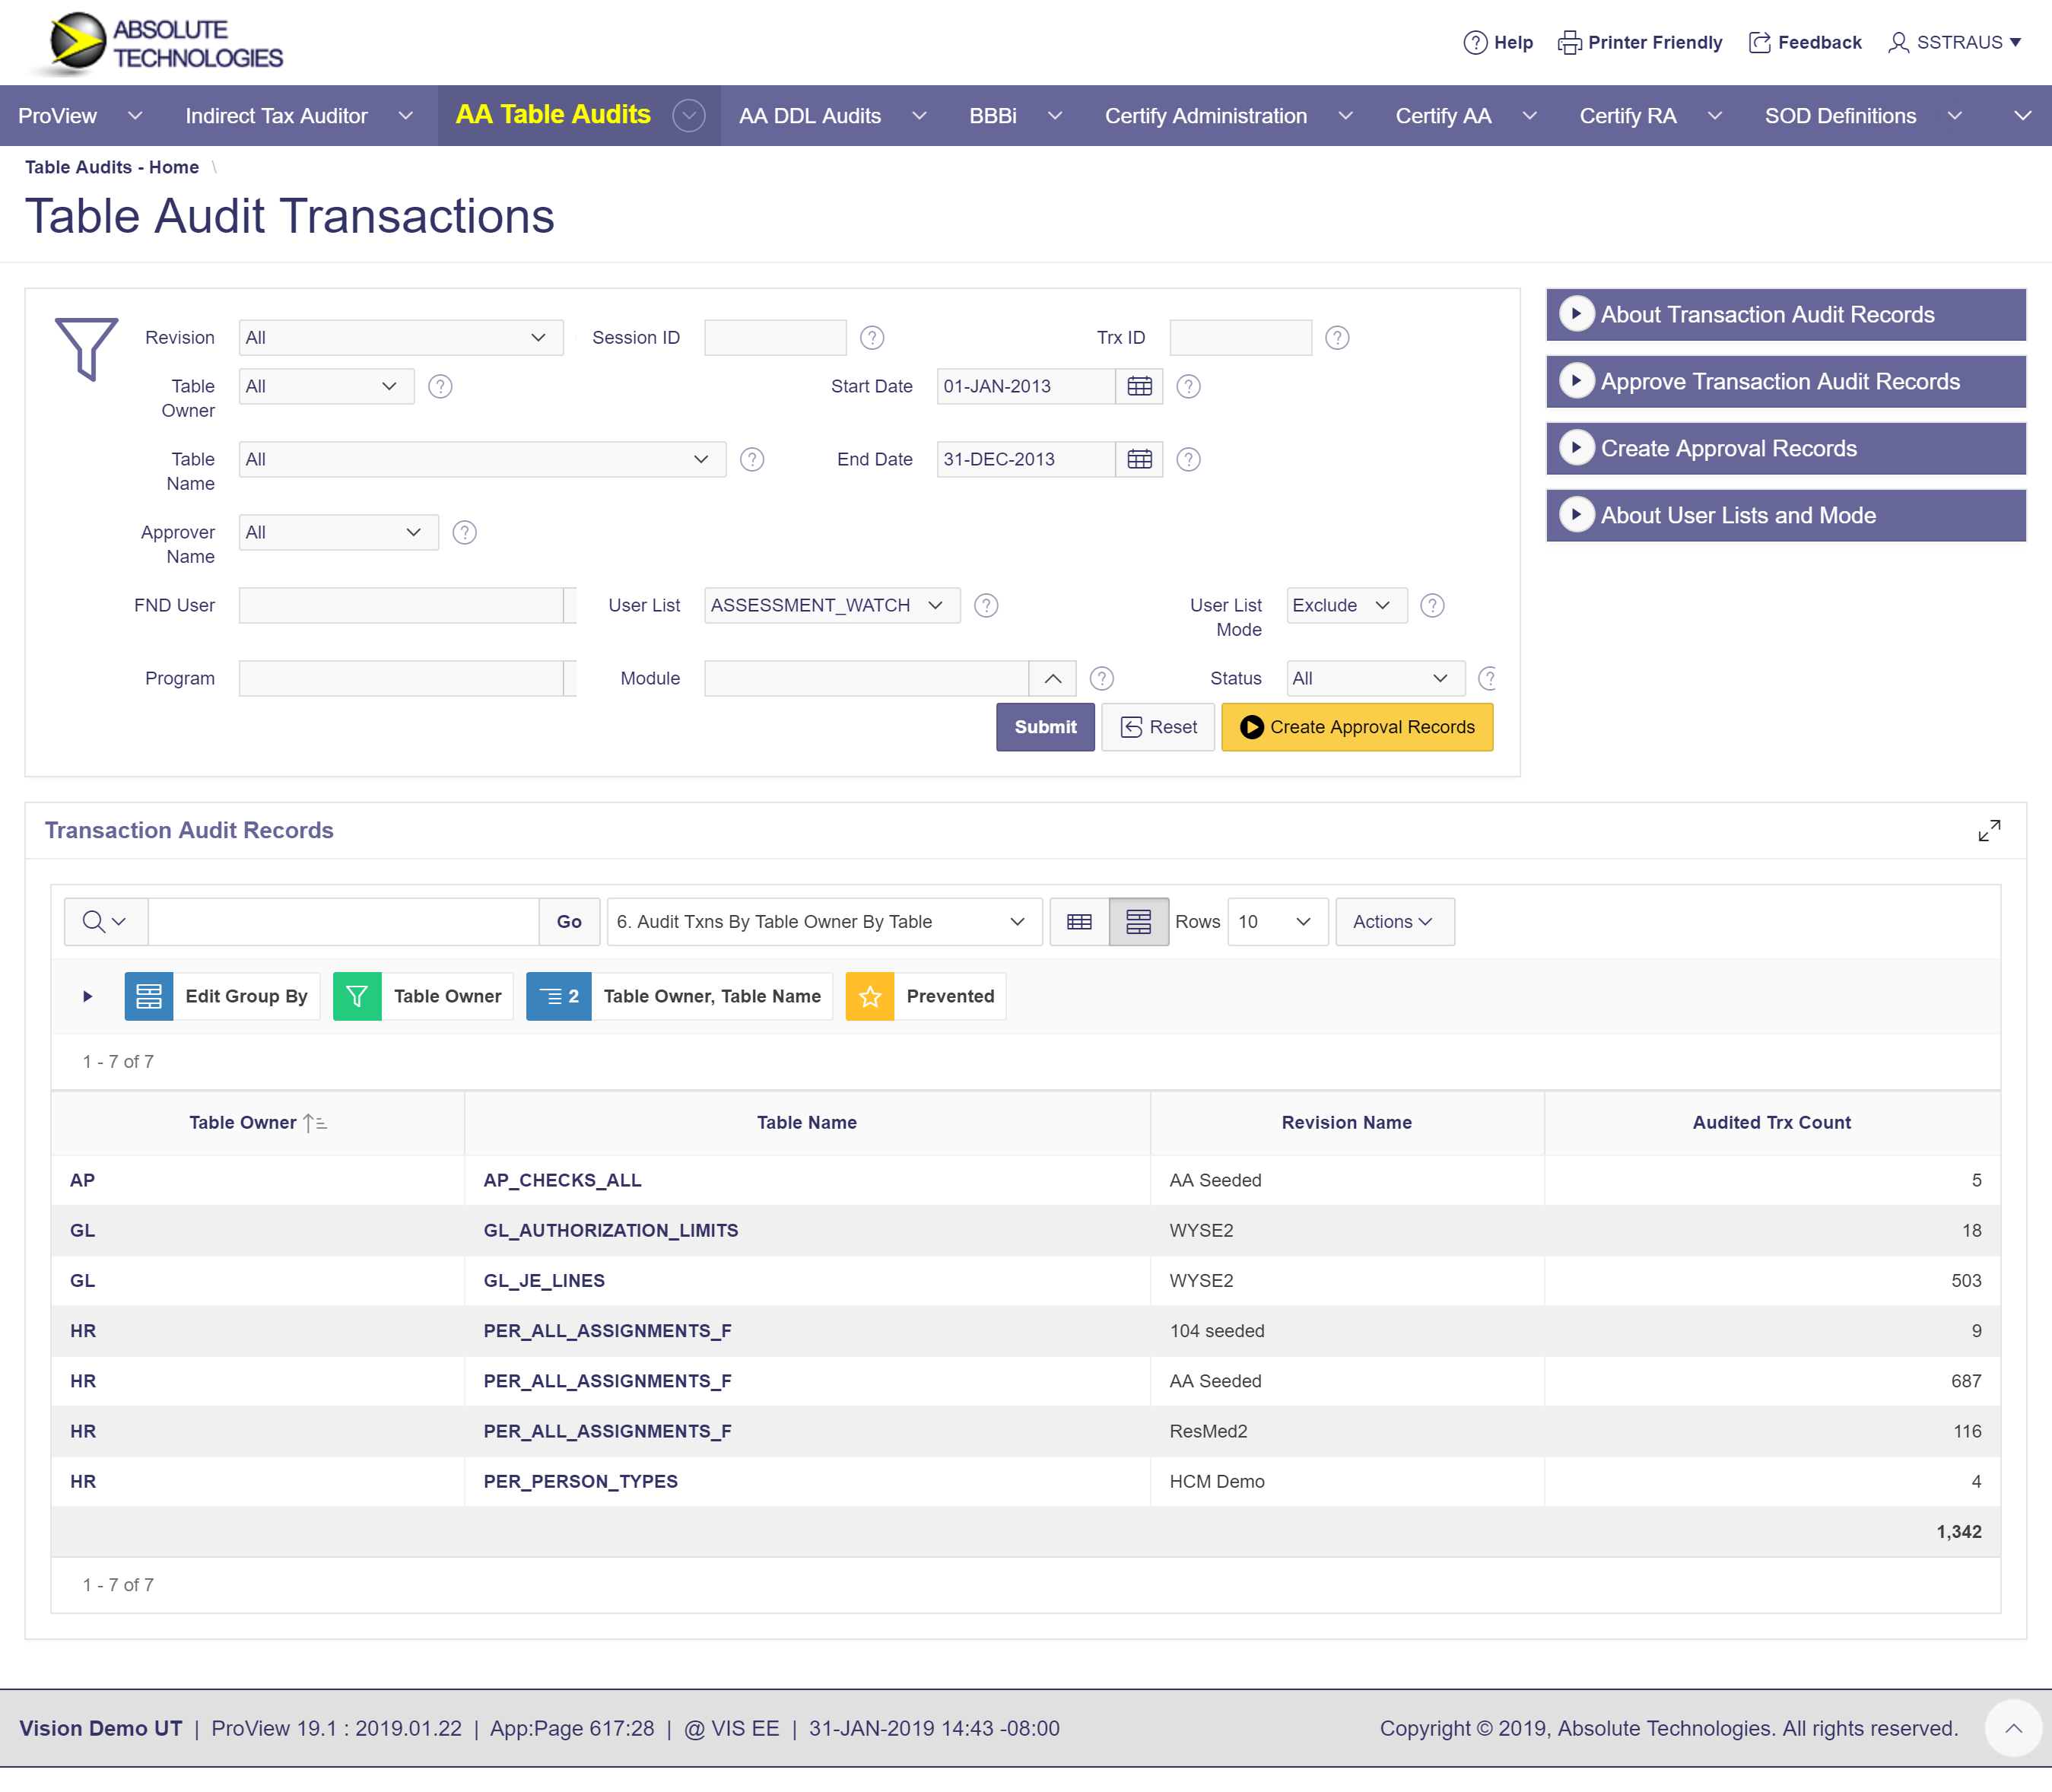Switch to the report grid view icon

click(x=1079, y=921)
